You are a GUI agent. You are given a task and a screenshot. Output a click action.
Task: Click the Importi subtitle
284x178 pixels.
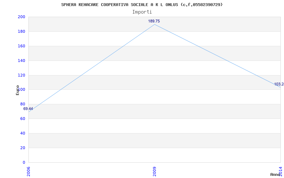coord(142,12)
